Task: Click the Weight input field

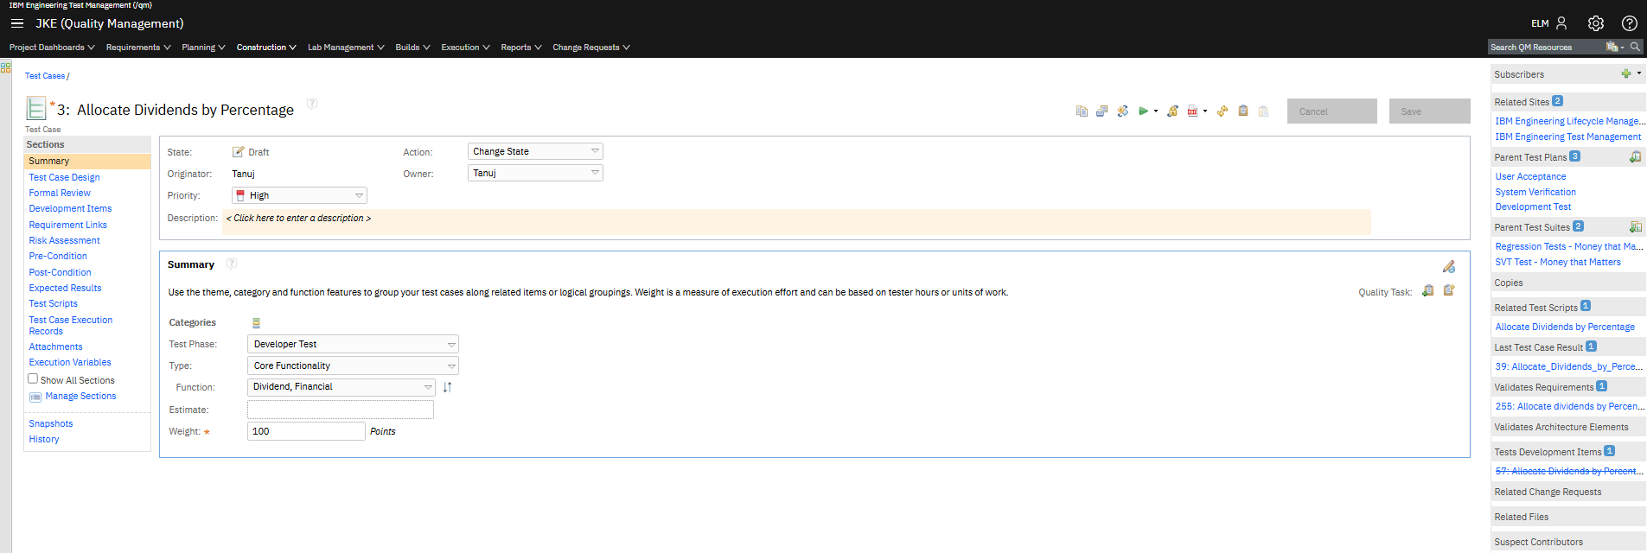Action: point(306,431)
